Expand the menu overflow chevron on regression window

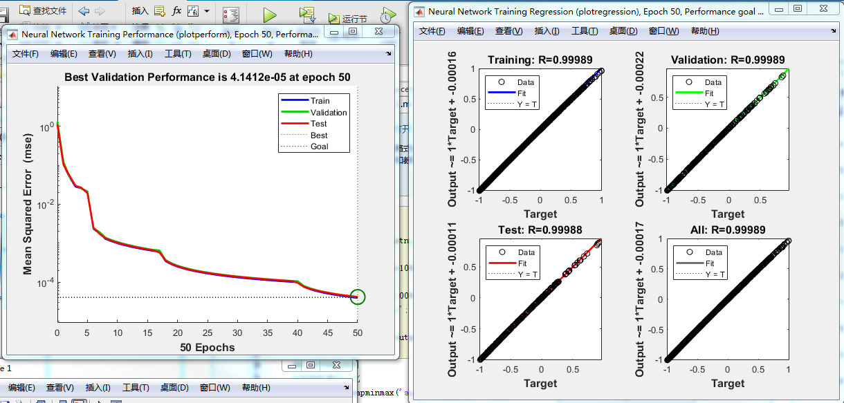coord(832,30)
